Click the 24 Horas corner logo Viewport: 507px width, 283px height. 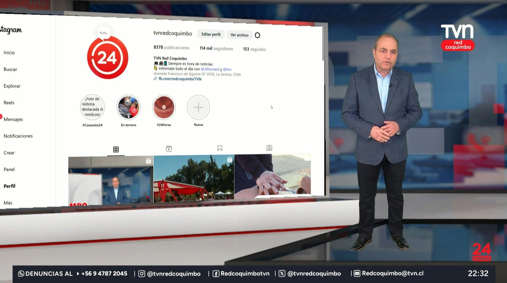(482, 252)
